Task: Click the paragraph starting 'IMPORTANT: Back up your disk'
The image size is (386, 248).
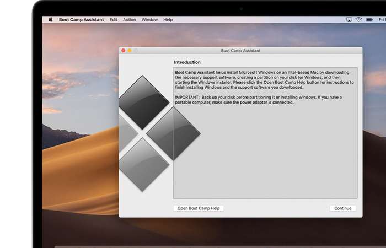Action: pyautogui.click(x=259, y=100)
